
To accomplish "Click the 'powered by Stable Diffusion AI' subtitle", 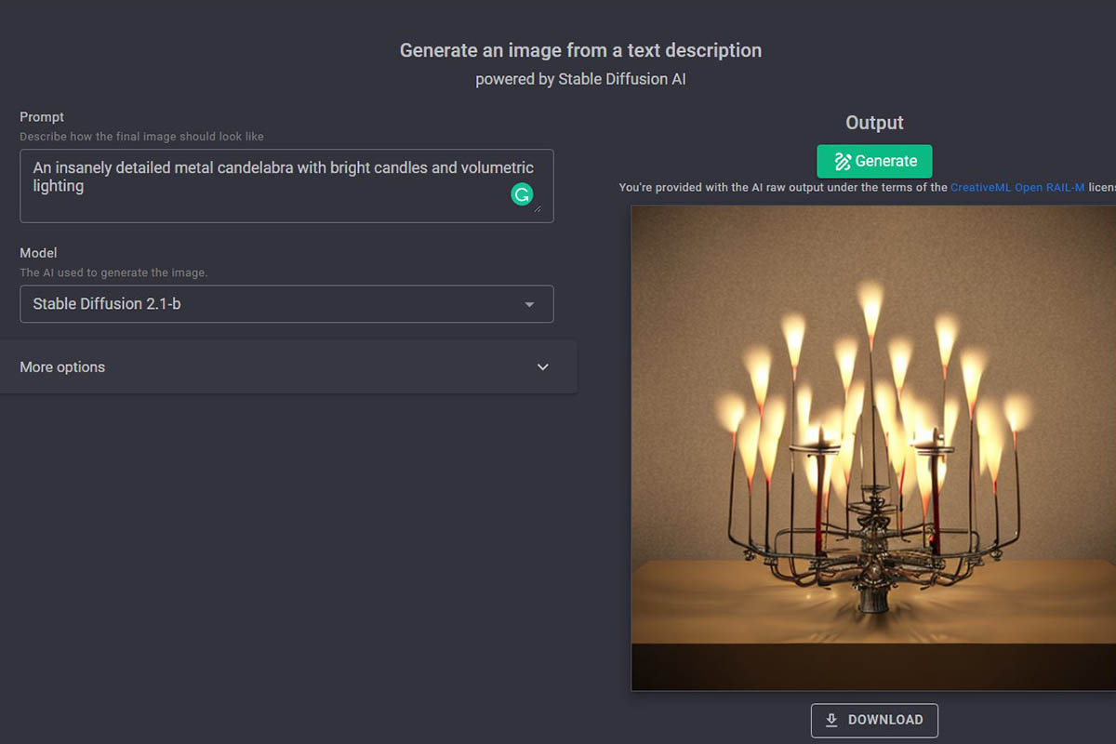I will 580,79.
